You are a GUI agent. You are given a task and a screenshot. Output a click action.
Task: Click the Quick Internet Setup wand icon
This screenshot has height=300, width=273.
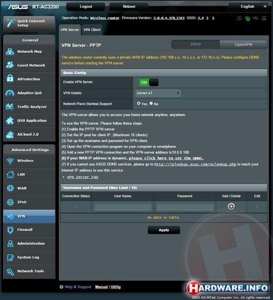[x=10, y=23]
